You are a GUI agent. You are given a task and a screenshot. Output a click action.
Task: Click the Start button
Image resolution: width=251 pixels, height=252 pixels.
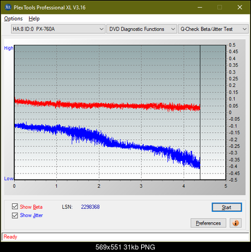pyautogui.click(x=227, y=207)
